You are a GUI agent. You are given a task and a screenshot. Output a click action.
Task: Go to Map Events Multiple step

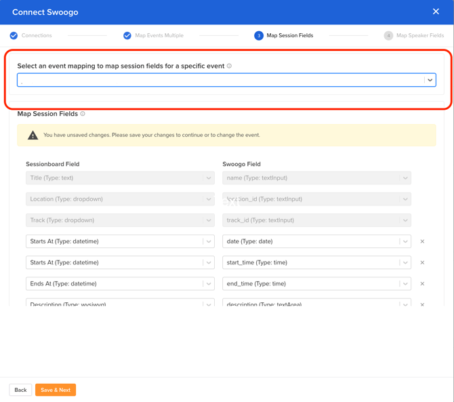159,35
